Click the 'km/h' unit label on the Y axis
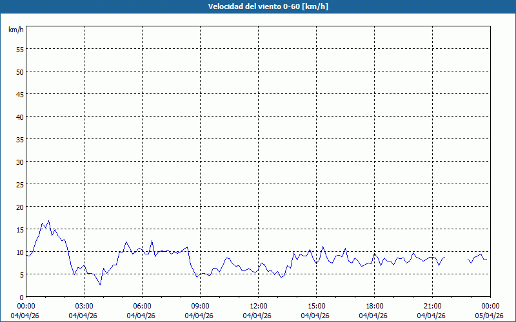Image resolution: width=516 pixels, height=322 pixels. tap(15, 30)
